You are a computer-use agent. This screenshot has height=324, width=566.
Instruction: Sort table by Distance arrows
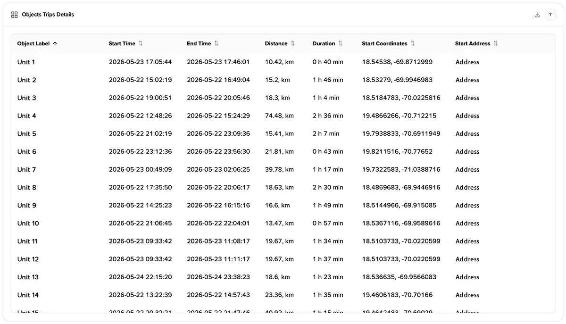[293, 43]
